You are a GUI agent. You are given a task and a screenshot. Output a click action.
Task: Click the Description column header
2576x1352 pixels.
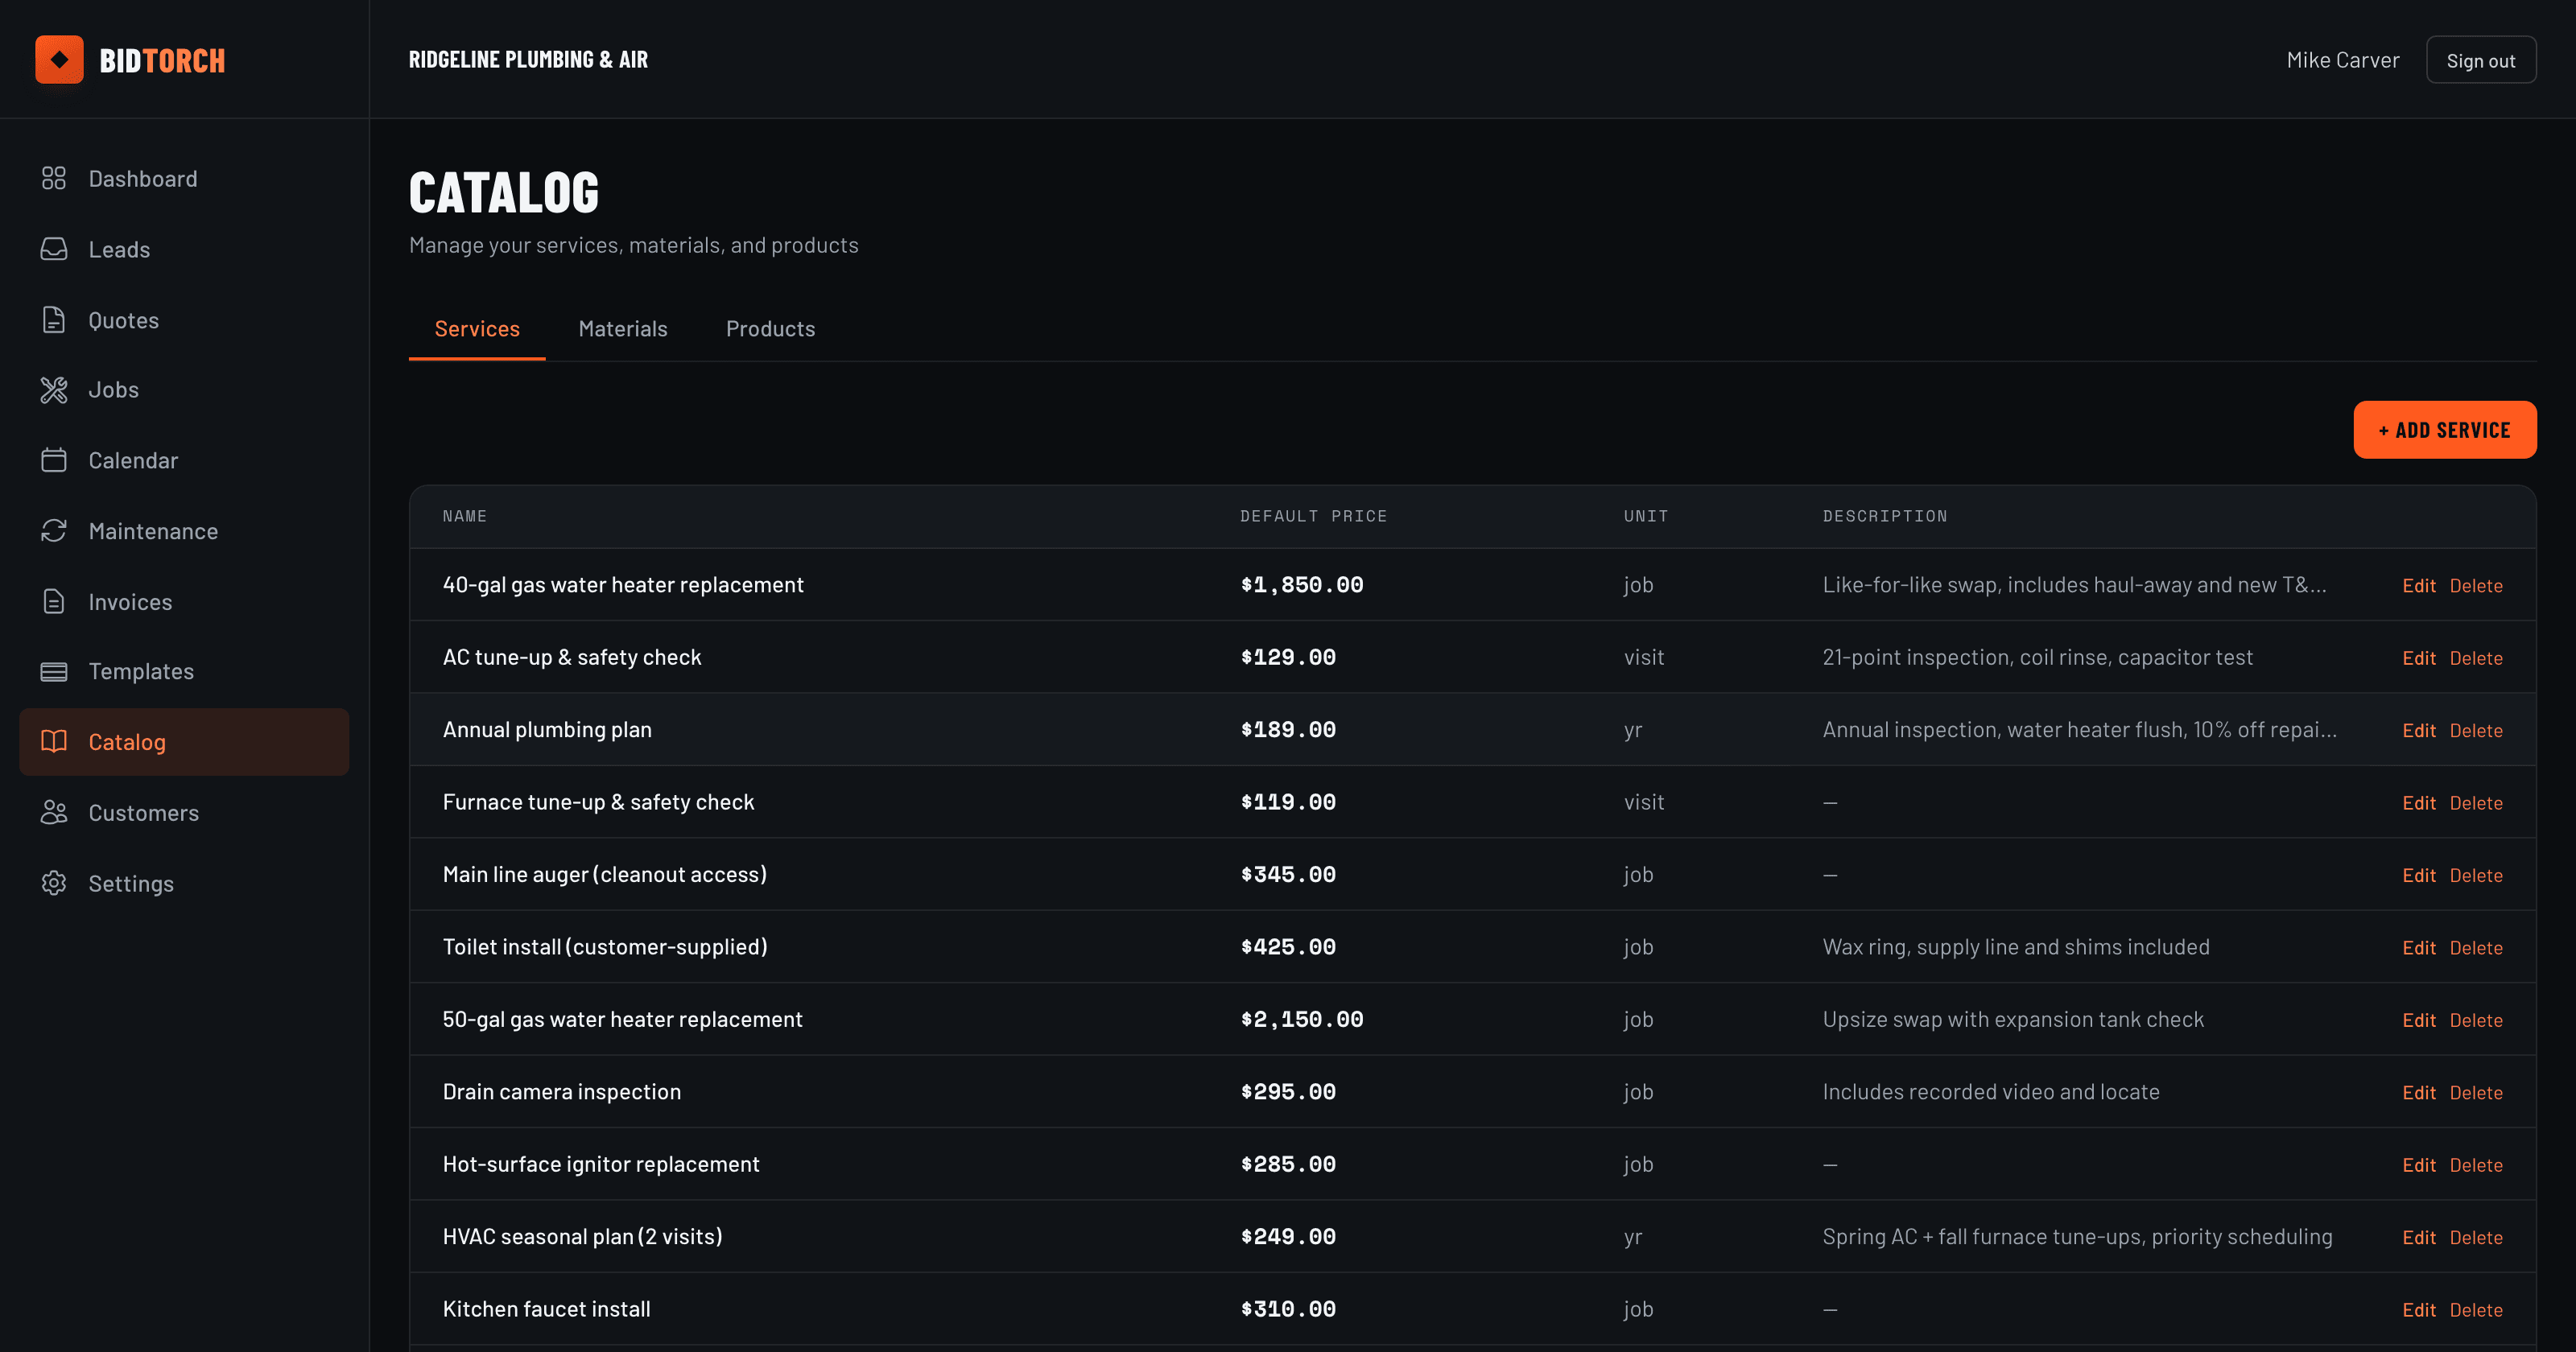coord(1884,516)
